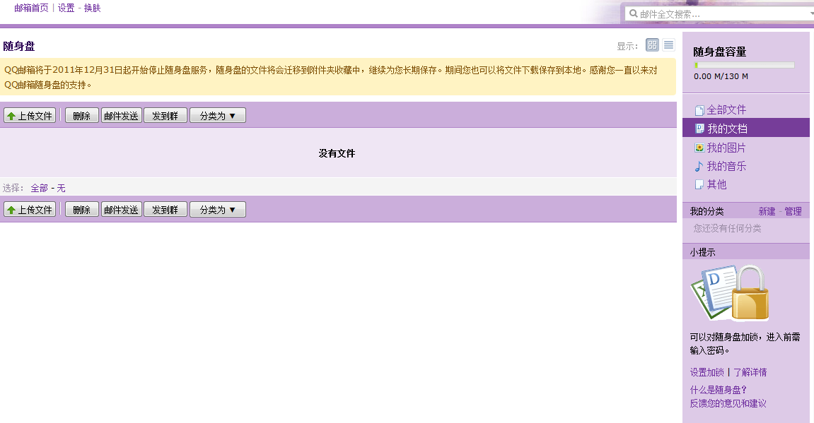
Task: Switch to list view icon
Action: [x=668, y=45]
